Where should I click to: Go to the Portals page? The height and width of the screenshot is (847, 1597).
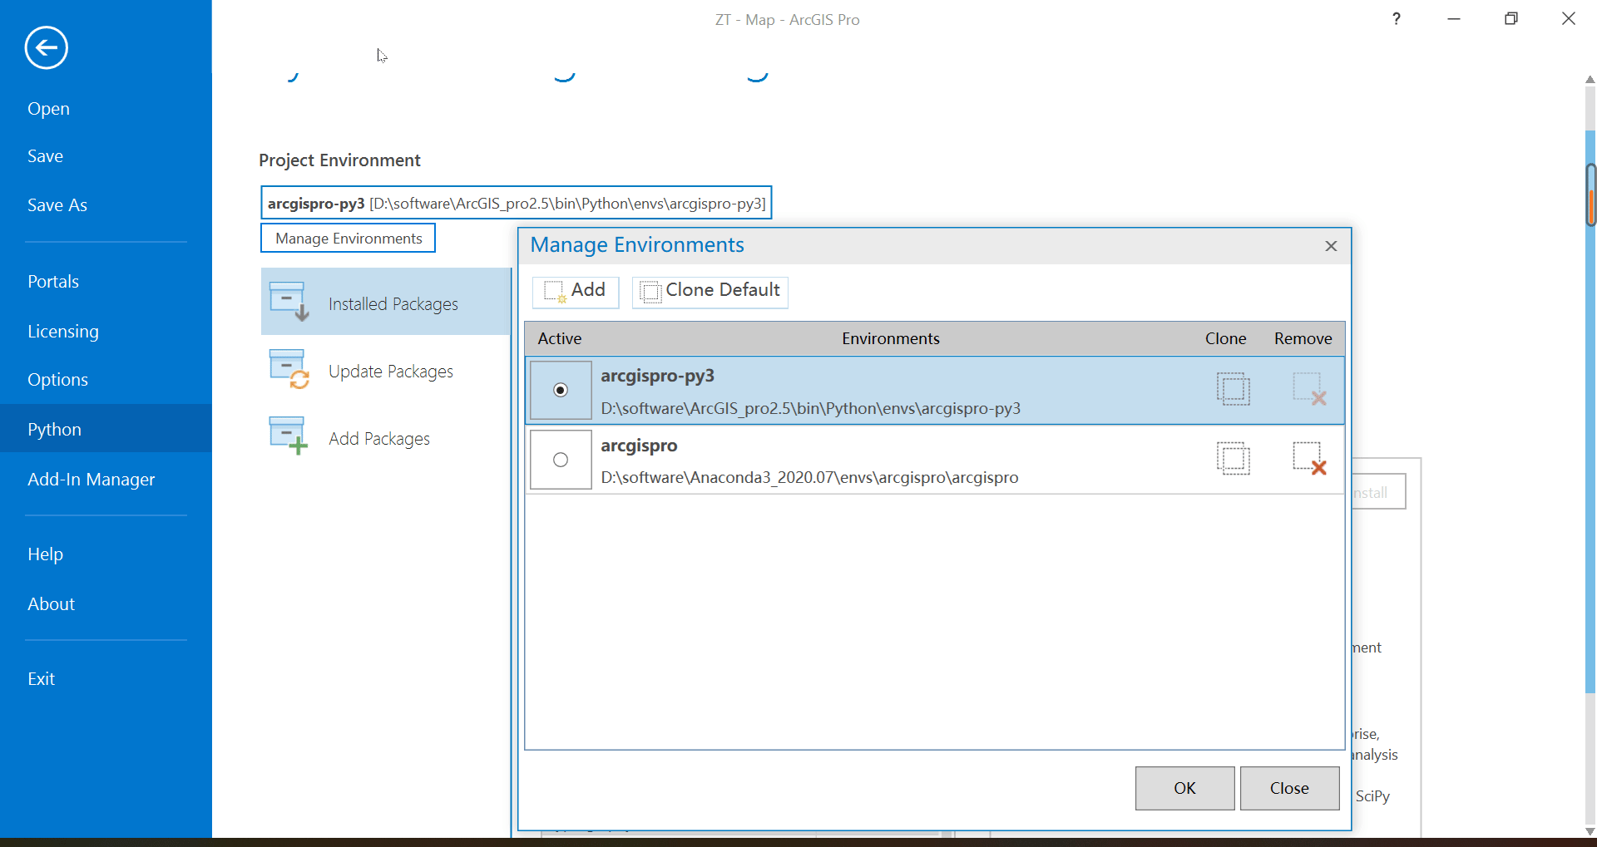53,282
